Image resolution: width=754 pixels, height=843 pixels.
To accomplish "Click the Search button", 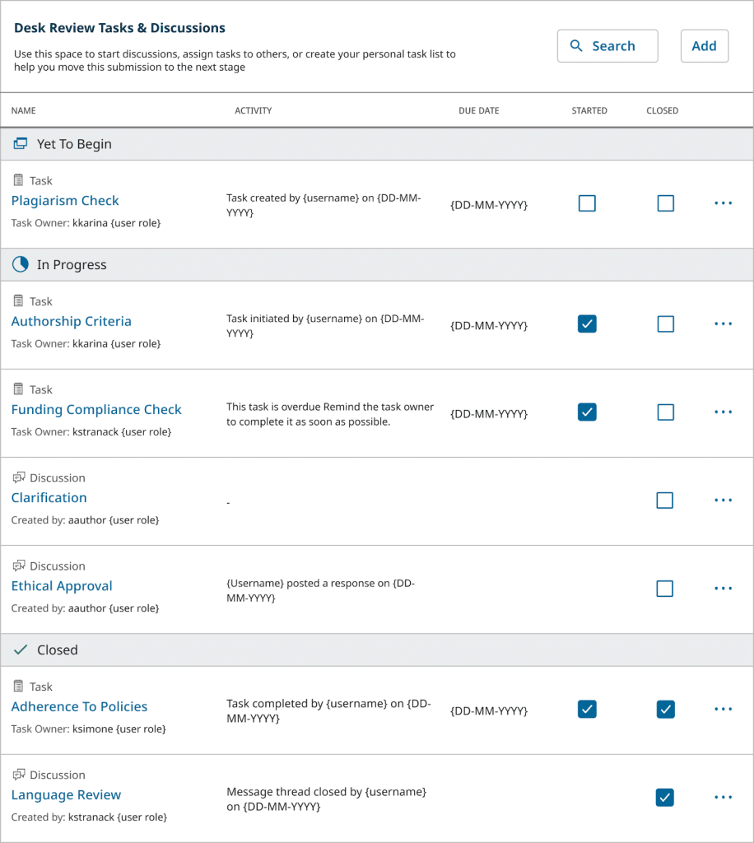I will pos(607,46).
